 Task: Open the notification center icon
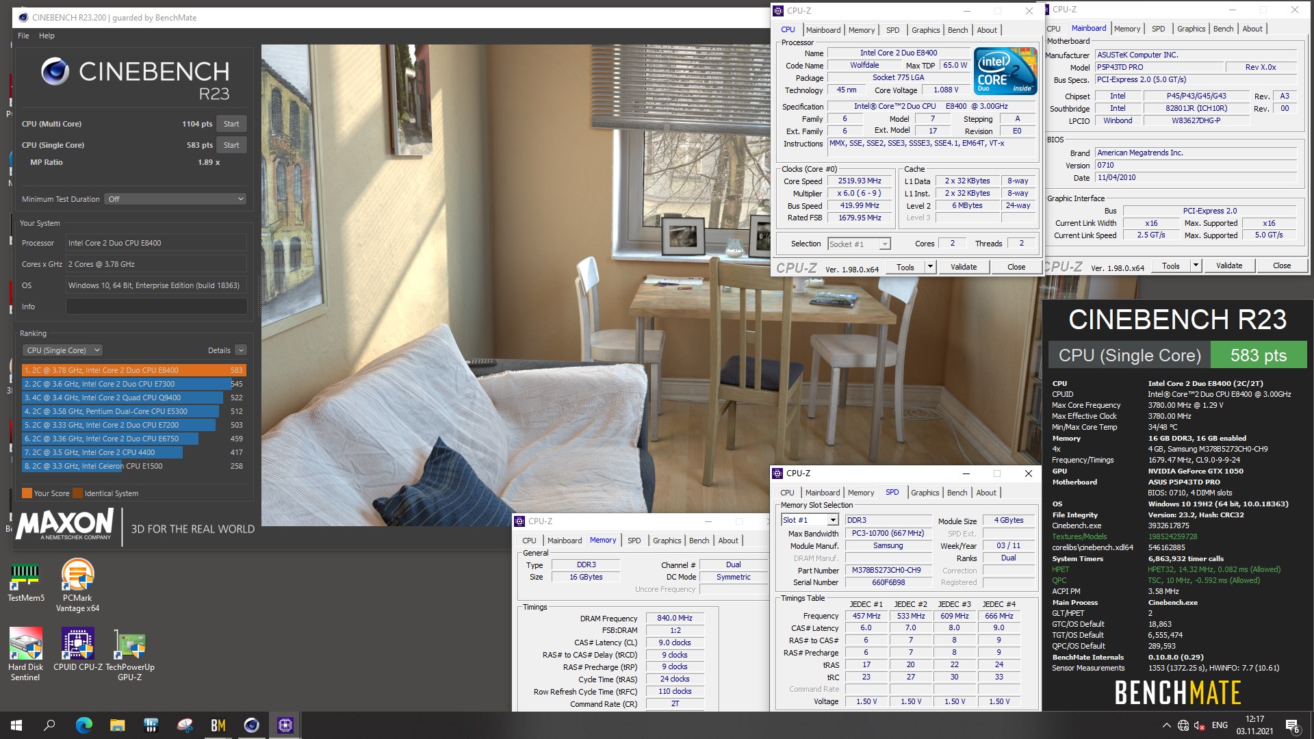[x=1292, y=725]
